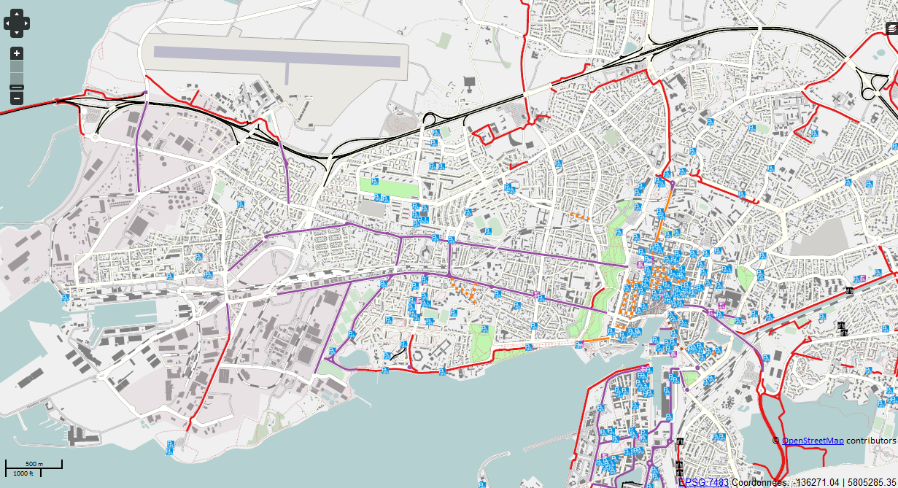The height and width of the screenshot is (488, 898).
Task: Zoom out with the minus button
Action: (17, 98)
